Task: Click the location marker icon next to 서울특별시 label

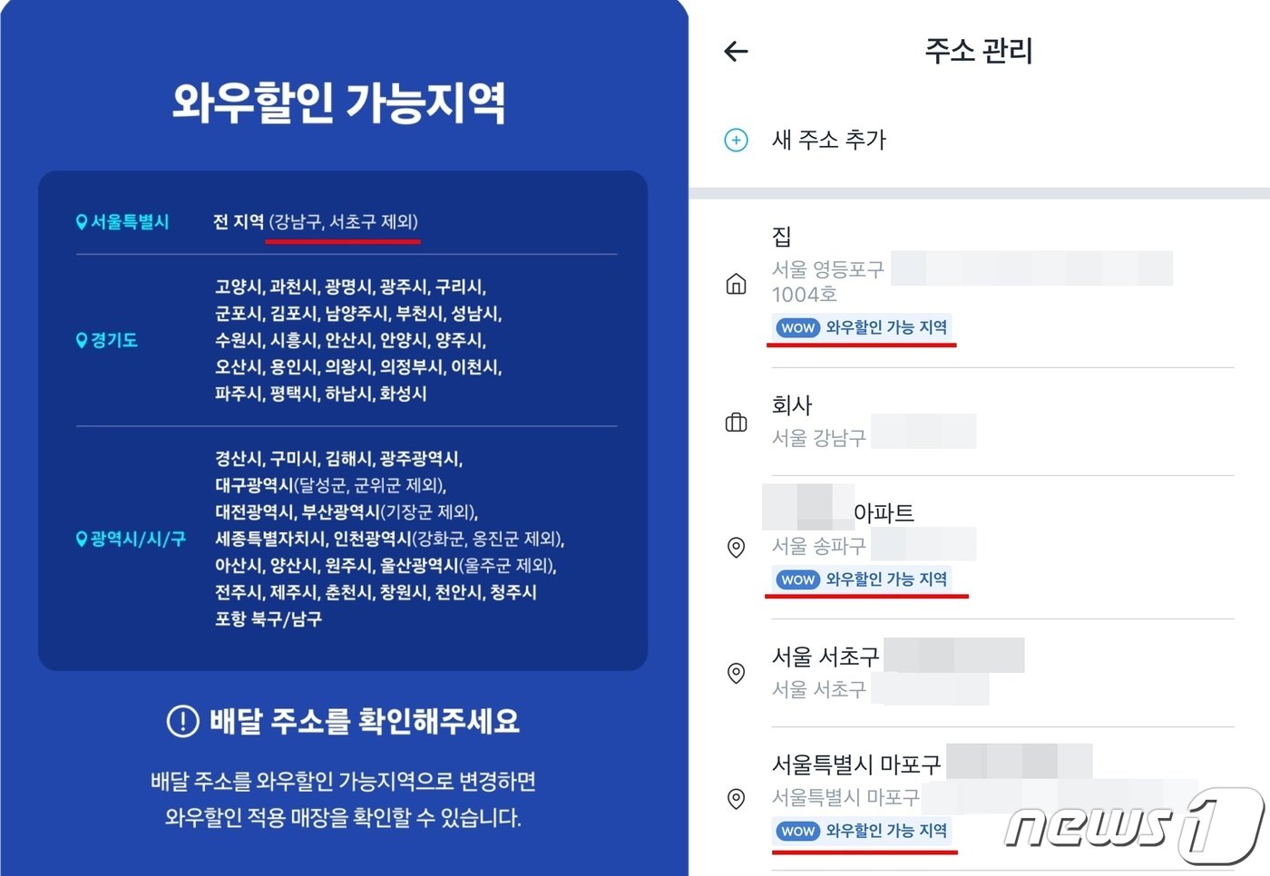Action: [80, 221]
